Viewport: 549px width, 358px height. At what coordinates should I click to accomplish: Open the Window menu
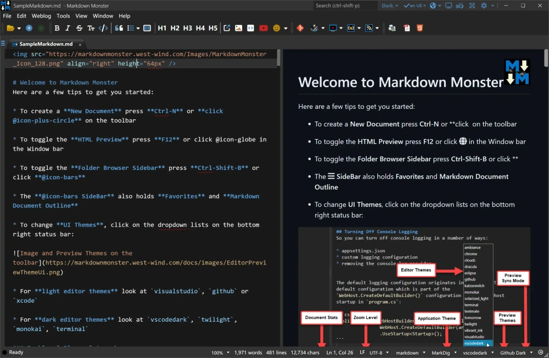pyautogui.click(x=103, y=16)
